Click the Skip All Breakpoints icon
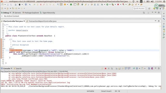This screenshot has width=166, height=93. pos(30,5)
